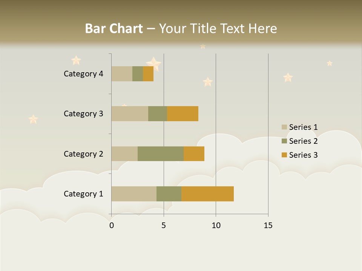Pick Category 3's Series 3 orange bar segment

pyautogui.click(x=183, y=114)
